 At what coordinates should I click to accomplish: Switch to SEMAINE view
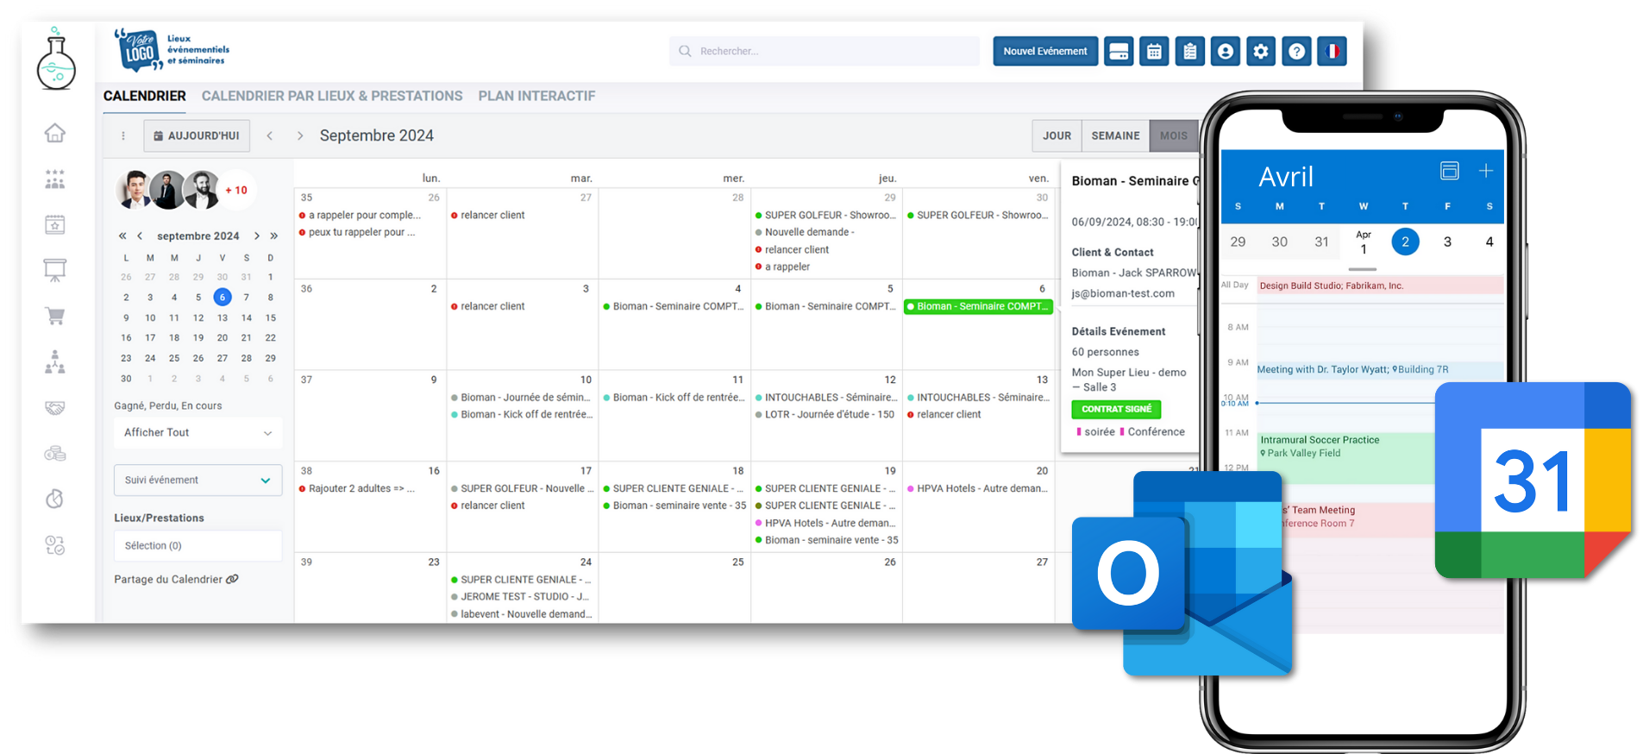[1115, 135]
